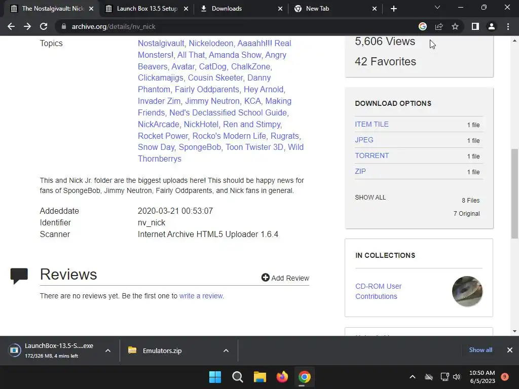Open the SpongeBob topic link

(200, 147)
